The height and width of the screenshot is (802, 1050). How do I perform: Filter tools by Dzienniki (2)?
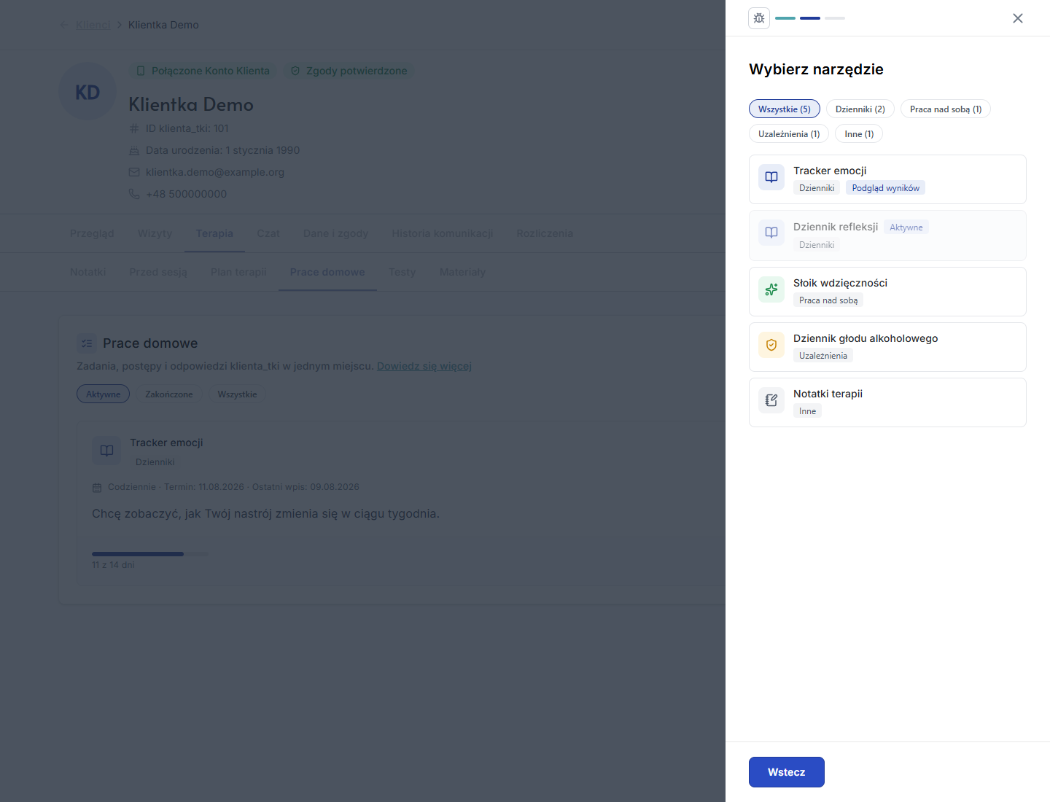860,109
